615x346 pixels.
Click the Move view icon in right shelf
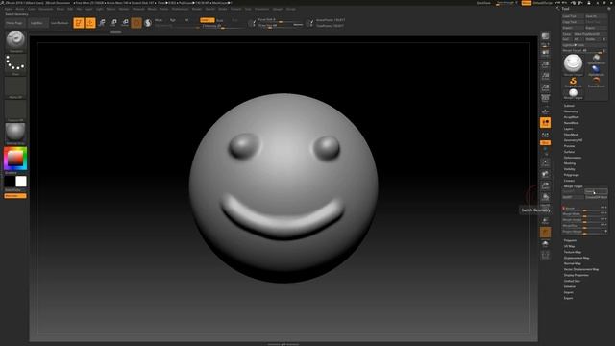click(x=545, y=174)
